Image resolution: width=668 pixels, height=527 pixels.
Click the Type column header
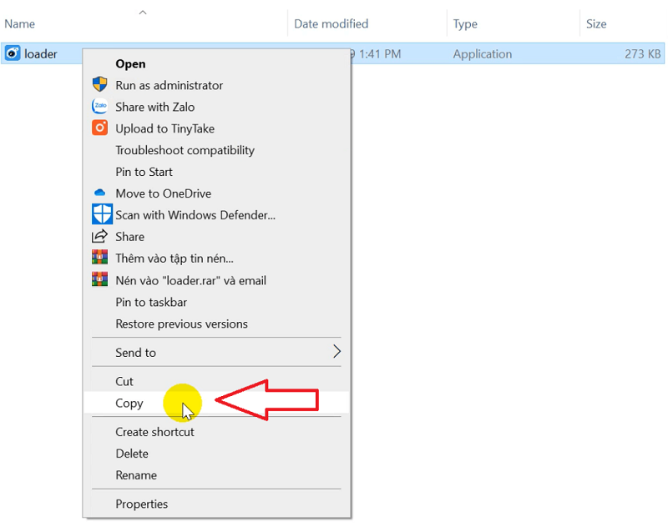pos(465,24)
